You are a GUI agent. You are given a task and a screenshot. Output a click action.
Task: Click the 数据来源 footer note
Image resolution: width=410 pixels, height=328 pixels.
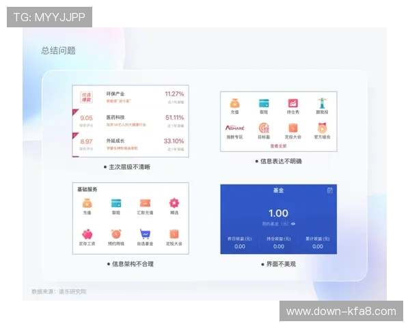(x=59, y=291)
